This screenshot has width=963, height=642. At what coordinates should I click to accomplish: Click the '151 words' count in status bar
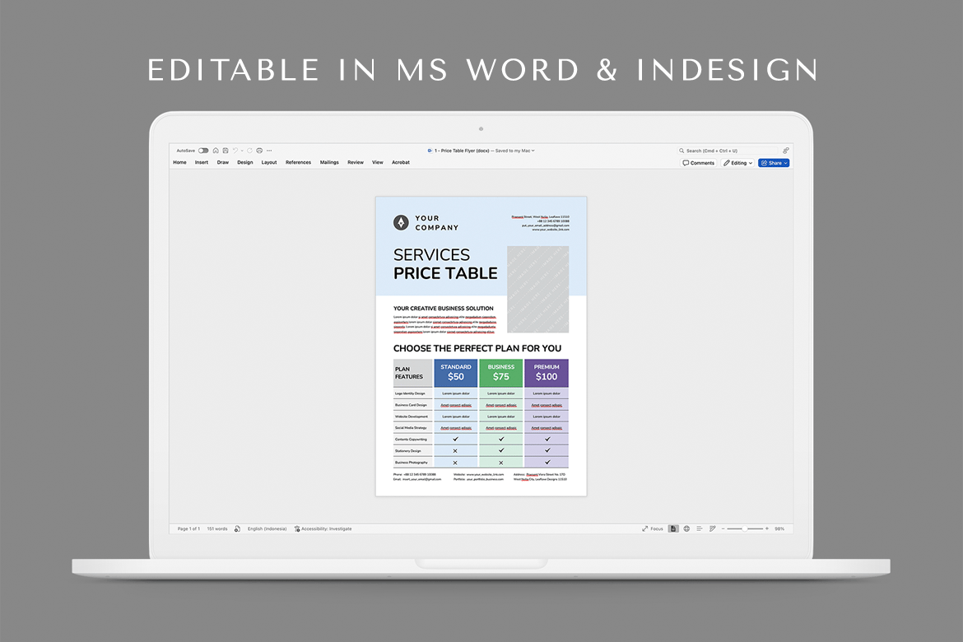216,528
